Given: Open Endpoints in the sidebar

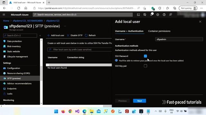Looking at the screenshot, I should click(12, 89).
